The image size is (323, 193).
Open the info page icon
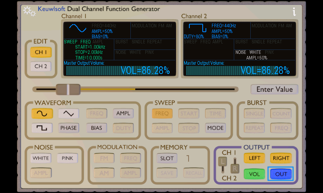coord(294,12)
